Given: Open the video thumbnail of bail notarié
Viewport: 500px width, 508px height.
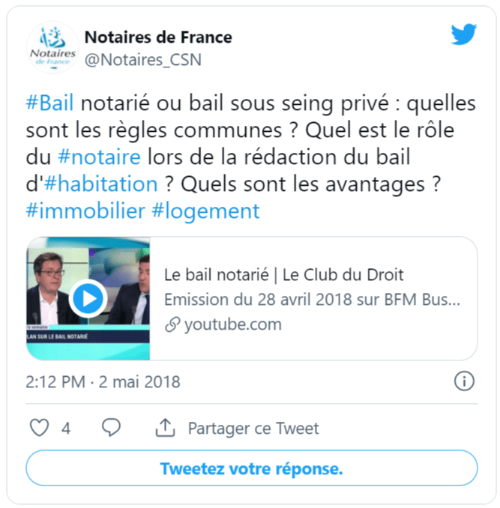Looking at the screenshot, I should coord(88,298).
